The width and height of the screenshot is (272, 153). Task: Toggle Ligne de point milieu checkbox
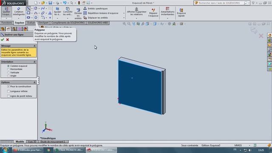pos(8,96)
